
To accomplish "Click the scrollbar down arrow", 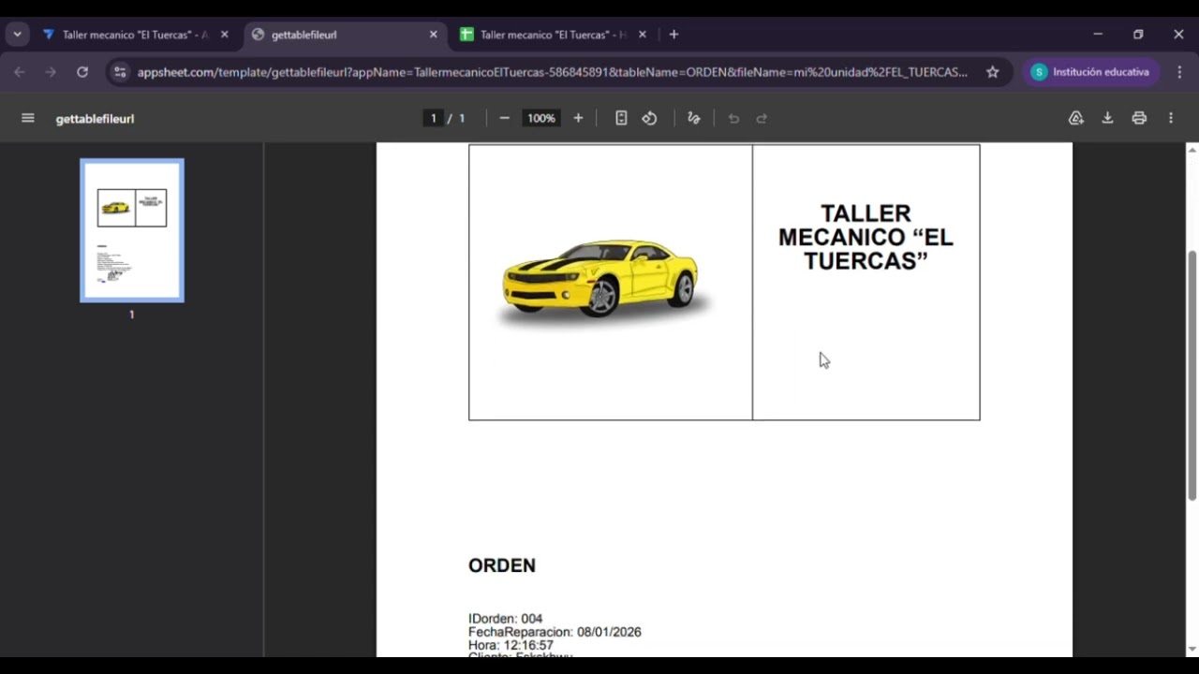I will [x=1192, y=649].
